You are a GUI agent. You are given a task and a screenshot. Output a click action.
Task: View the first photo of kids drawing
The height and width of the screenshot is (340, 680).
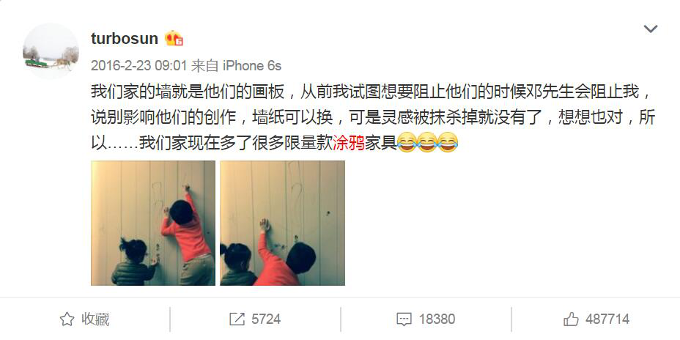pos(153,223)
